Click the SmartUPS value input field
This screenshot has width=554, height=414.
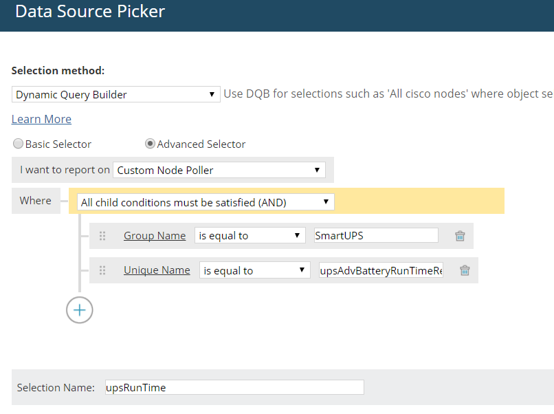point(375,236)
